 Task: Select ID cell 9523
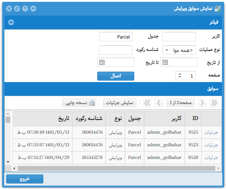tap(193, 145)
